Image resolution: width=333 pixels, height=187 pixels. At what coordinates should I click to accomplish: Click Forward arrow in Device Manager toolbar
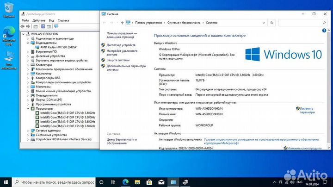(28, 26)
